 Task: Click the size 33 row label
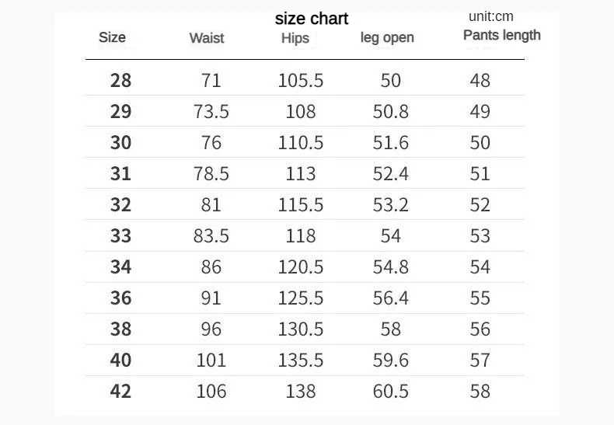pyautogui.click(x=120, y=236)
